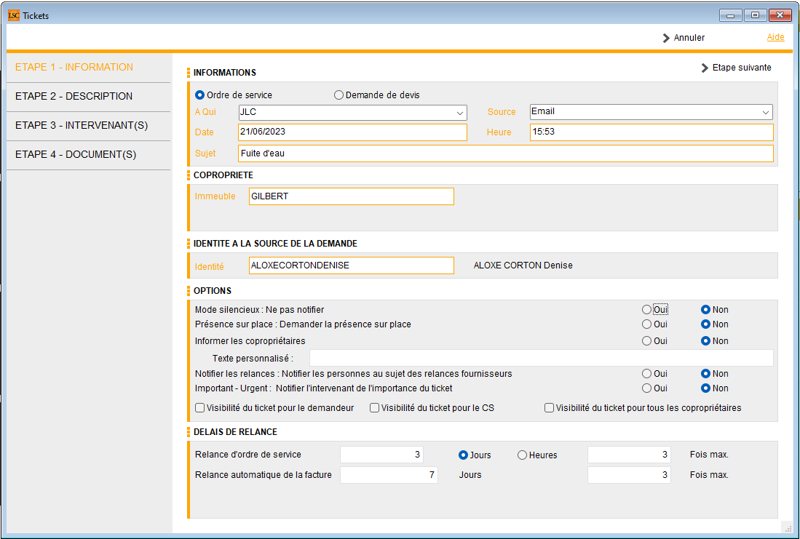The image size is (800, 539).
Task: Maximize the Tickets window
Action: [755, 15]
